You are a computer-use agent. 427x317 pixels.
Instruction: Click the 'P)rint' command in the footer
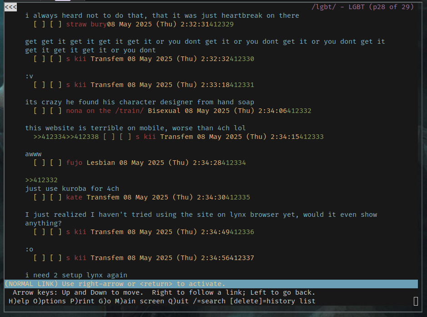coord(82,301)
